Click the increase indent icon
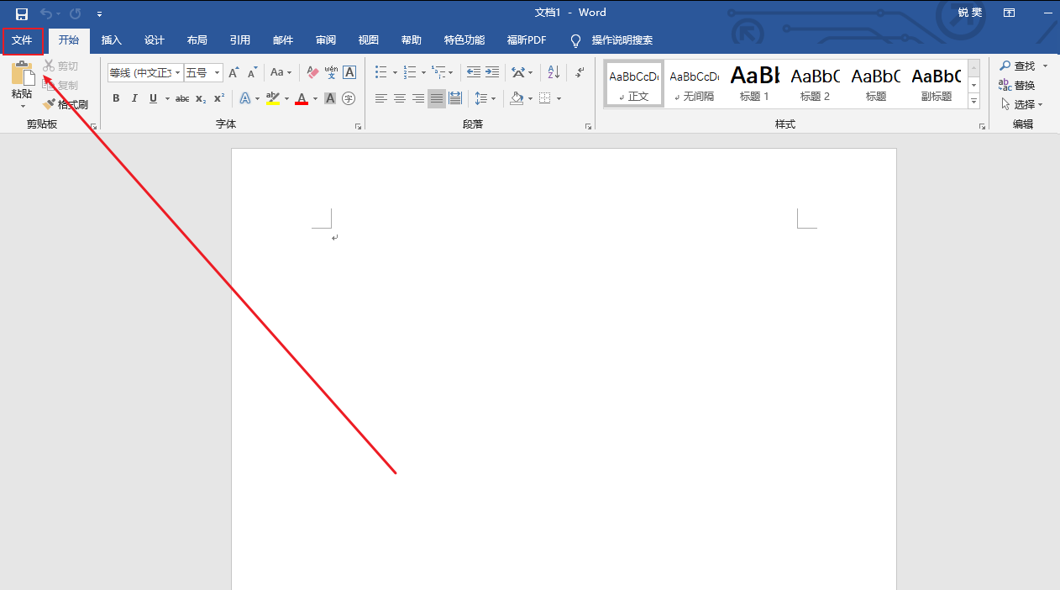 pos(492,72)
